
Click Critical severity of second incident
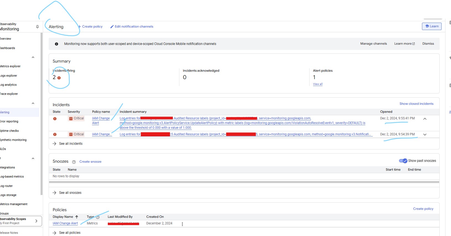point(77,134)
